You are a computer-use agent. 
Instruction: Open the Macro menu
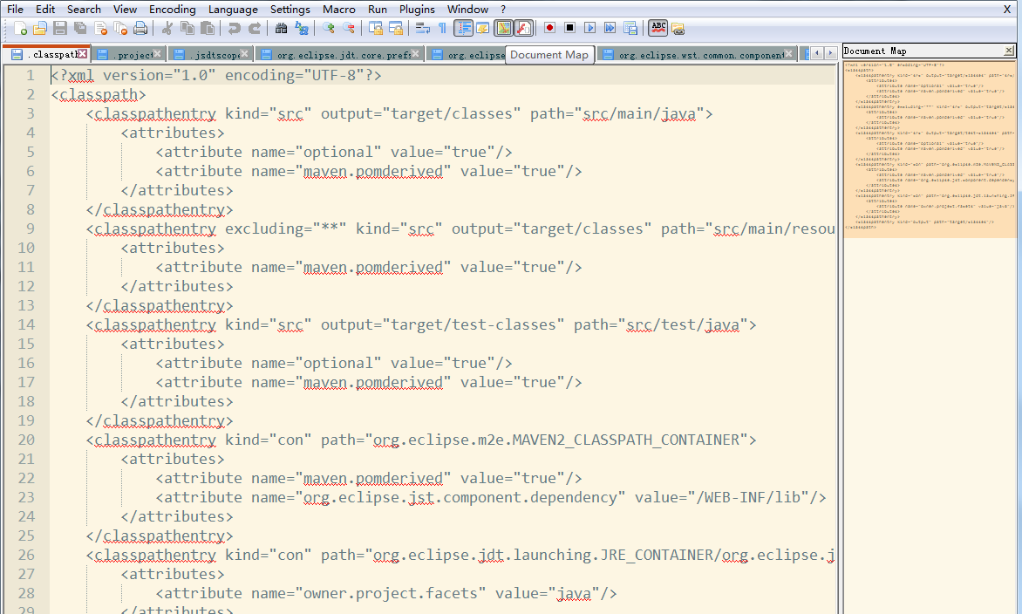pyautogui.click(x=338, y=9)
